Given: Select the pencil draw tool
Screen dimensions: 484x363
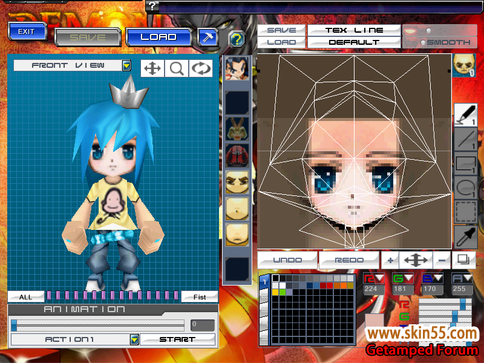Looking at the screenshot, I should point(465,115).
